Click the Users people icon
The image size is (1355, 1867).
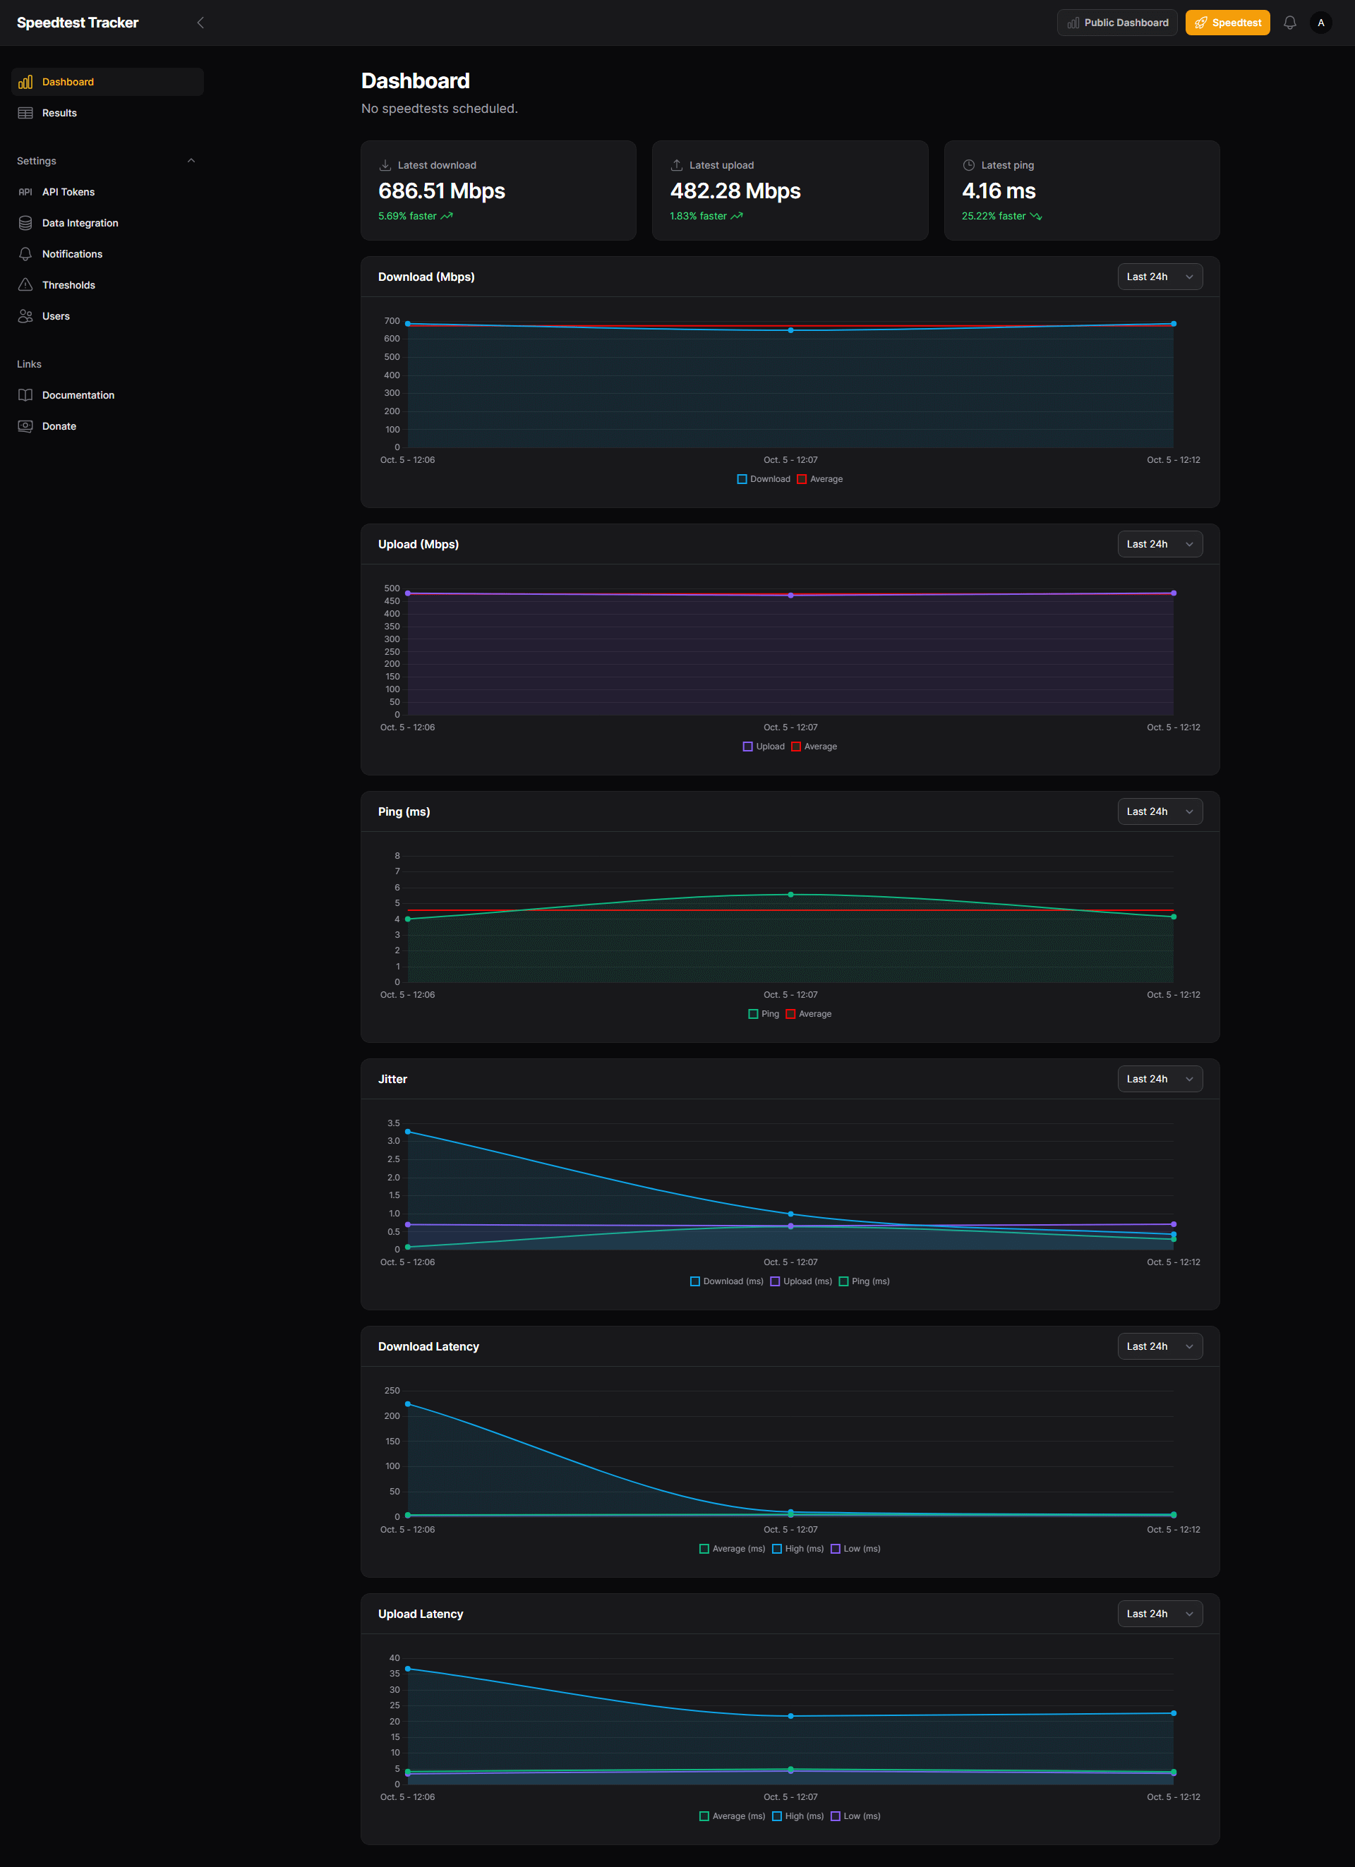point(25,316)
